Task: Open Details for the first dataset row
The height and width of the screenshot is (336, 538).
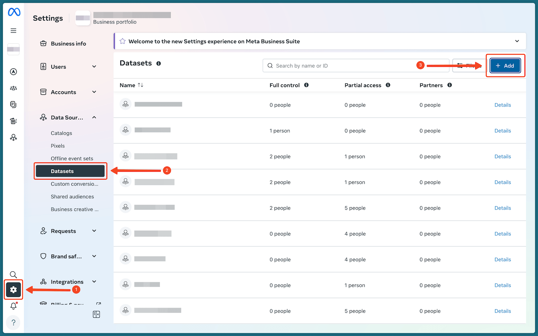Action: point(503,105)
